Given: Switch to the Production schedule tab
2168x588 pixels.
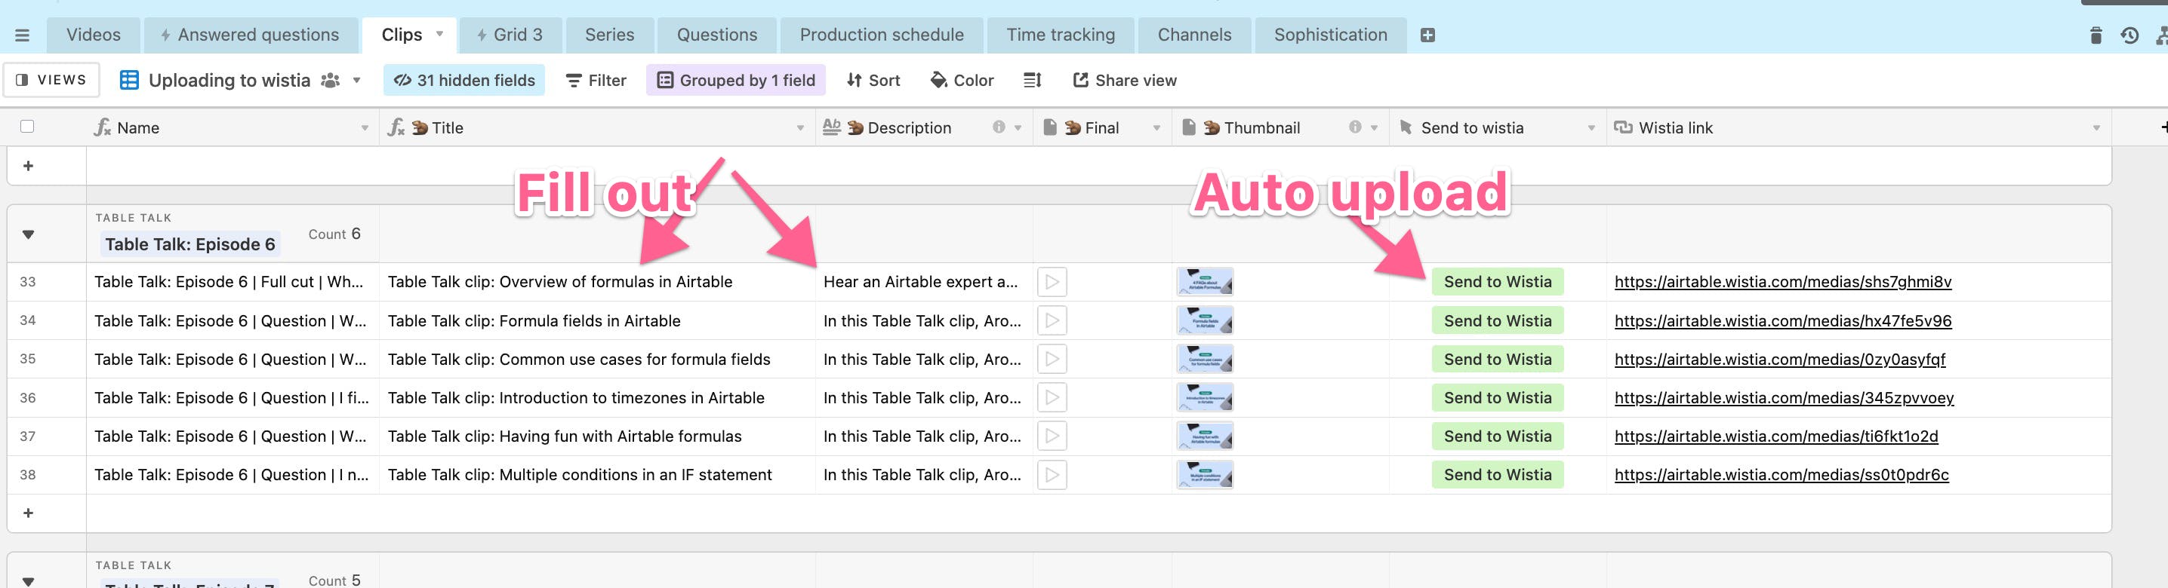Looking at the screenshot, I should coord(881,35).
